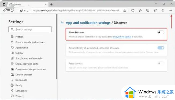This screenshot has height=100, width=175.
Task: Open the Collections toolbar icon
Action: pos(148,10)
